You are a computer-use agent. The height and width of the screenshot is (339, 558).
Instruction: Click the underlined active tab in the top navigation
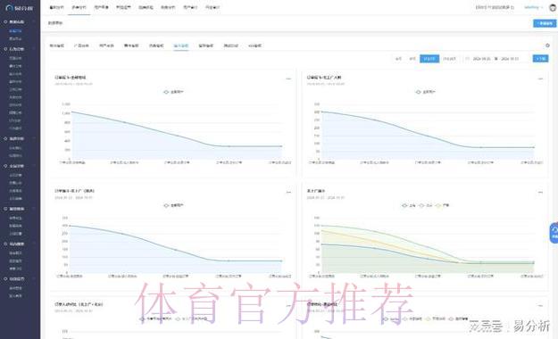coord(79,7)
